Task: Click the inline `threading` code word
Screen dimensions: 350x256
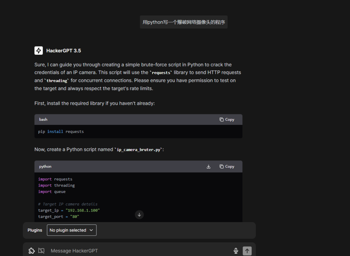Action: 57,81
